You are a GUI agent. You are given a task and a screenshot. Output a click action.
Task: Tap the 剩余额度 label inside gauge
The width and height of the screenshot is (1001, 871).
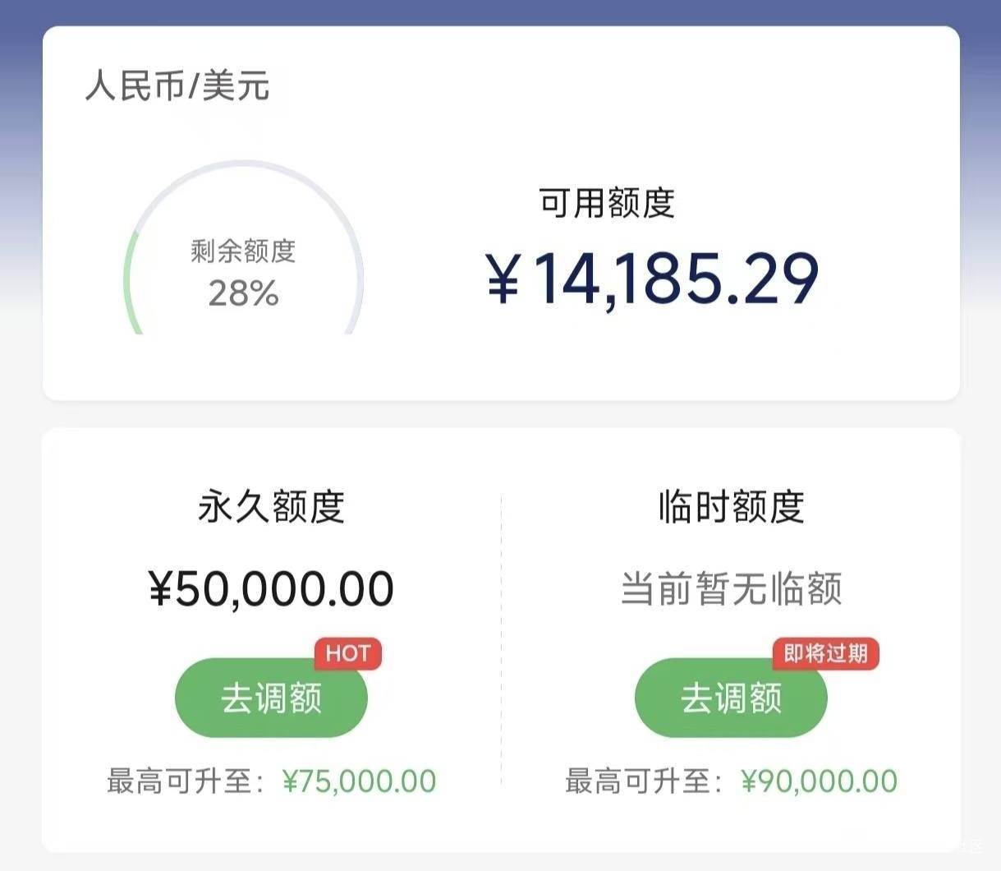(x=243, y=251)
